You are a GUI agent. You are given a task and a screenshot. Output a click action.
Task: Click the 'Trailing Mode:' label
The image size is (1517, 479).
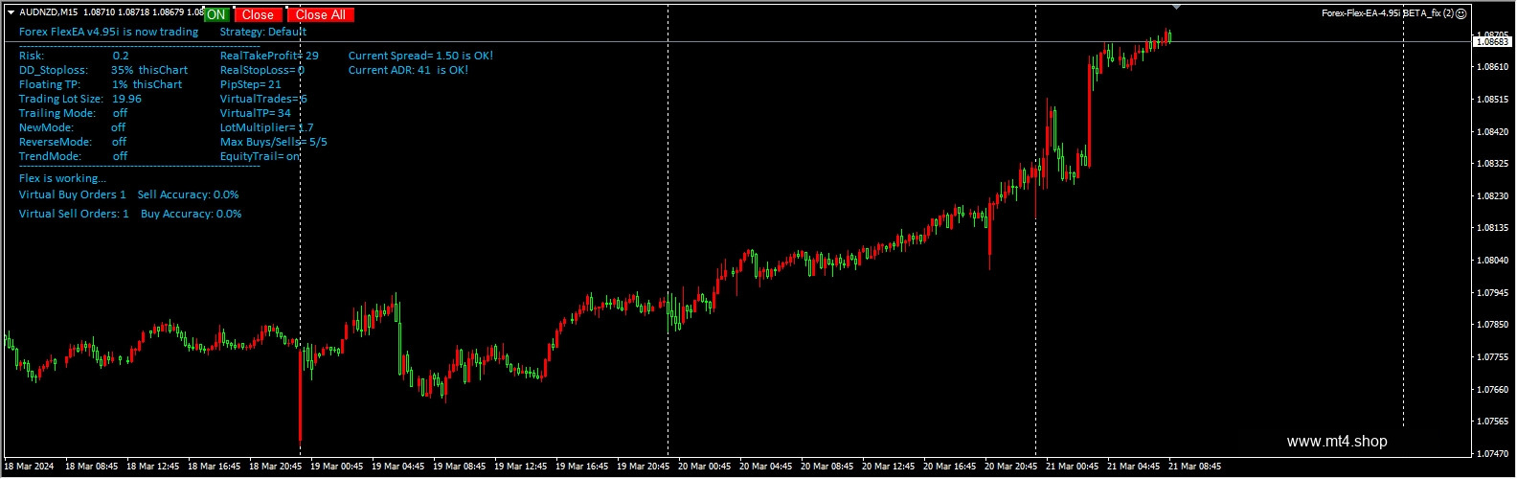[57, 113]
